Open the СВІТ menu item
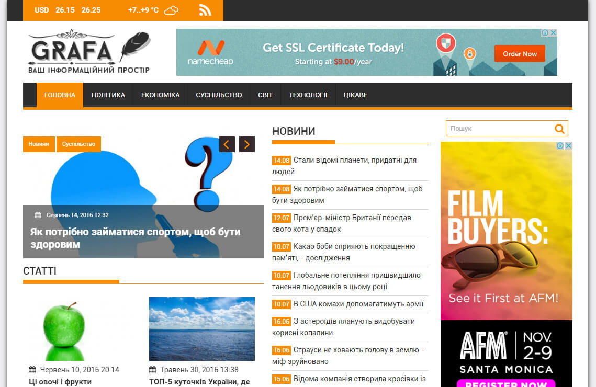The width and height of the screenshot is (596, 387). [265, 95]
